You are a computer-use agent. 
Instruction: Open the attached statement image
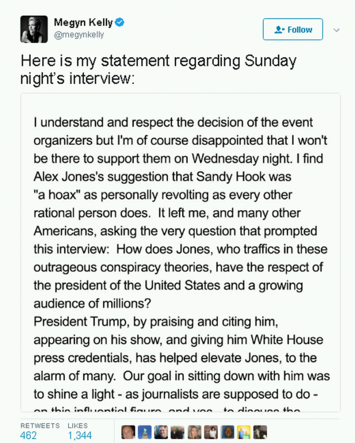coord(180,253)
